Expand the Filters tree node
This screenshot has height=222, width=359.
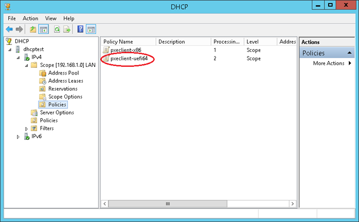[27, 128]
